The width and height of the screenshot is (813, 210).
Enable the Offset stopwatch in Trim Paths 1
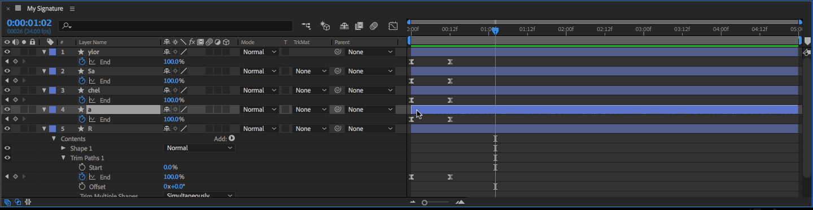click(82, 186)
